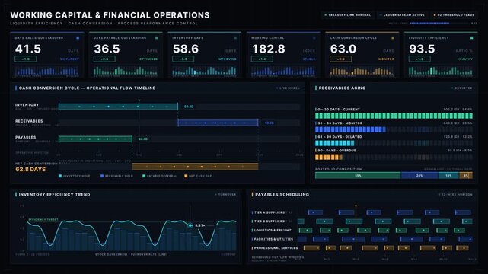This screenshot has width=488, height=274.
Task: Click the first Logistics & Freight payment block
Action: click(x=305, y=230)
